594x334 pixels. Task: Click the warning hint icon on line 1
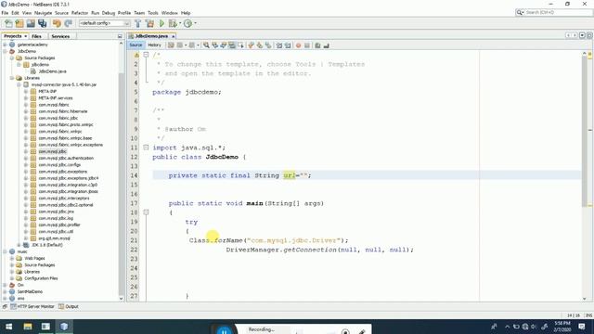point(136,55)
